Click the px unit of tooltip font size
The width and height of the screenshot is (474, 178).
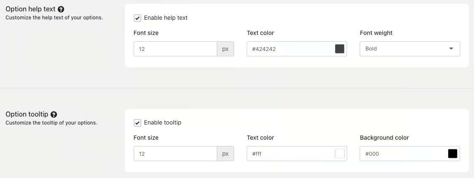pyautogui.click(x=225, y=154)
